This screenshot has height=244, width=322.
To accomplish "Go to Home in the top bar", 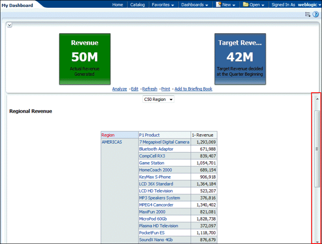I will pos(117,5).
